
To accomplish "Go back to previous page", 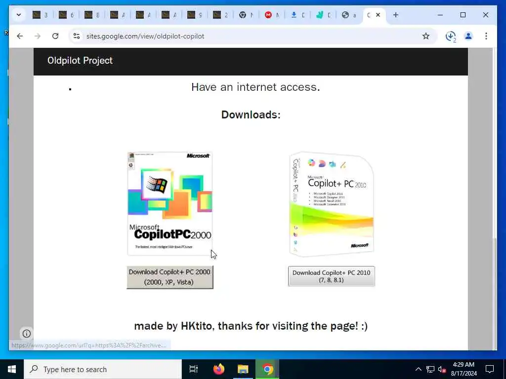I will coord(20,36).
